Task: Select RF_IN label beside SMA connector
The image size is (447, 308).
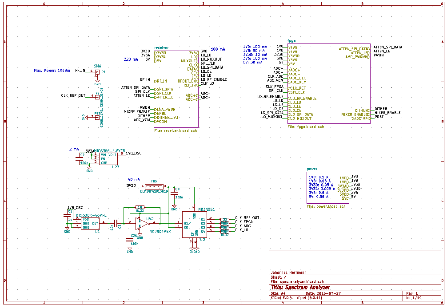Action: pyautogui.click(x=80, y=70)
